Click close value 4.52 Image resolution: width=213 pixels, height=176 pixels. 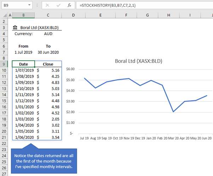pos(48,113)
